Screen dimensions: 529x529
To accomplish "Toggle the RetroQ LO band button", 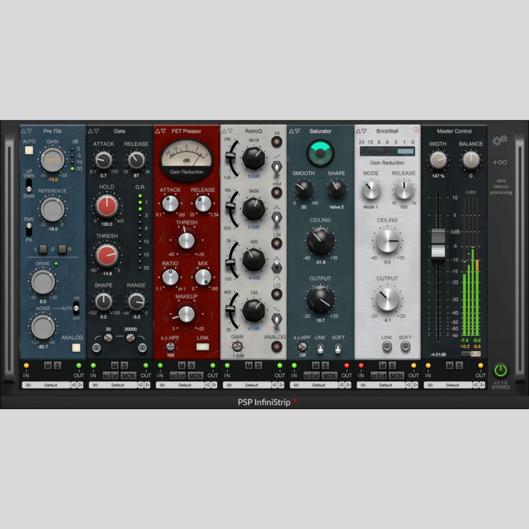I will point(277,294).
